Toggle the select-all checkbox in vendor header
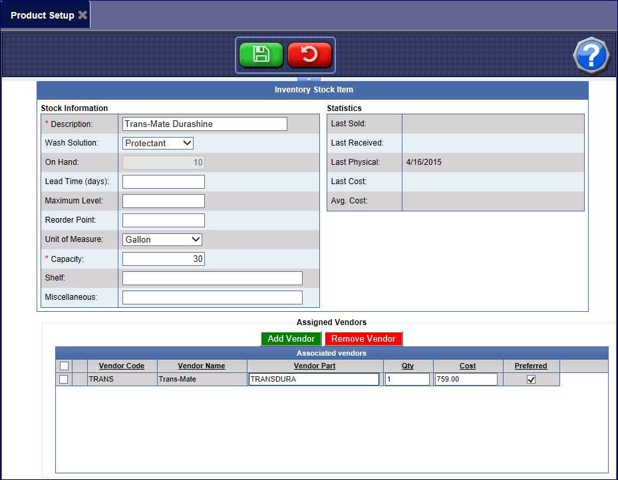 click(64, 366)
